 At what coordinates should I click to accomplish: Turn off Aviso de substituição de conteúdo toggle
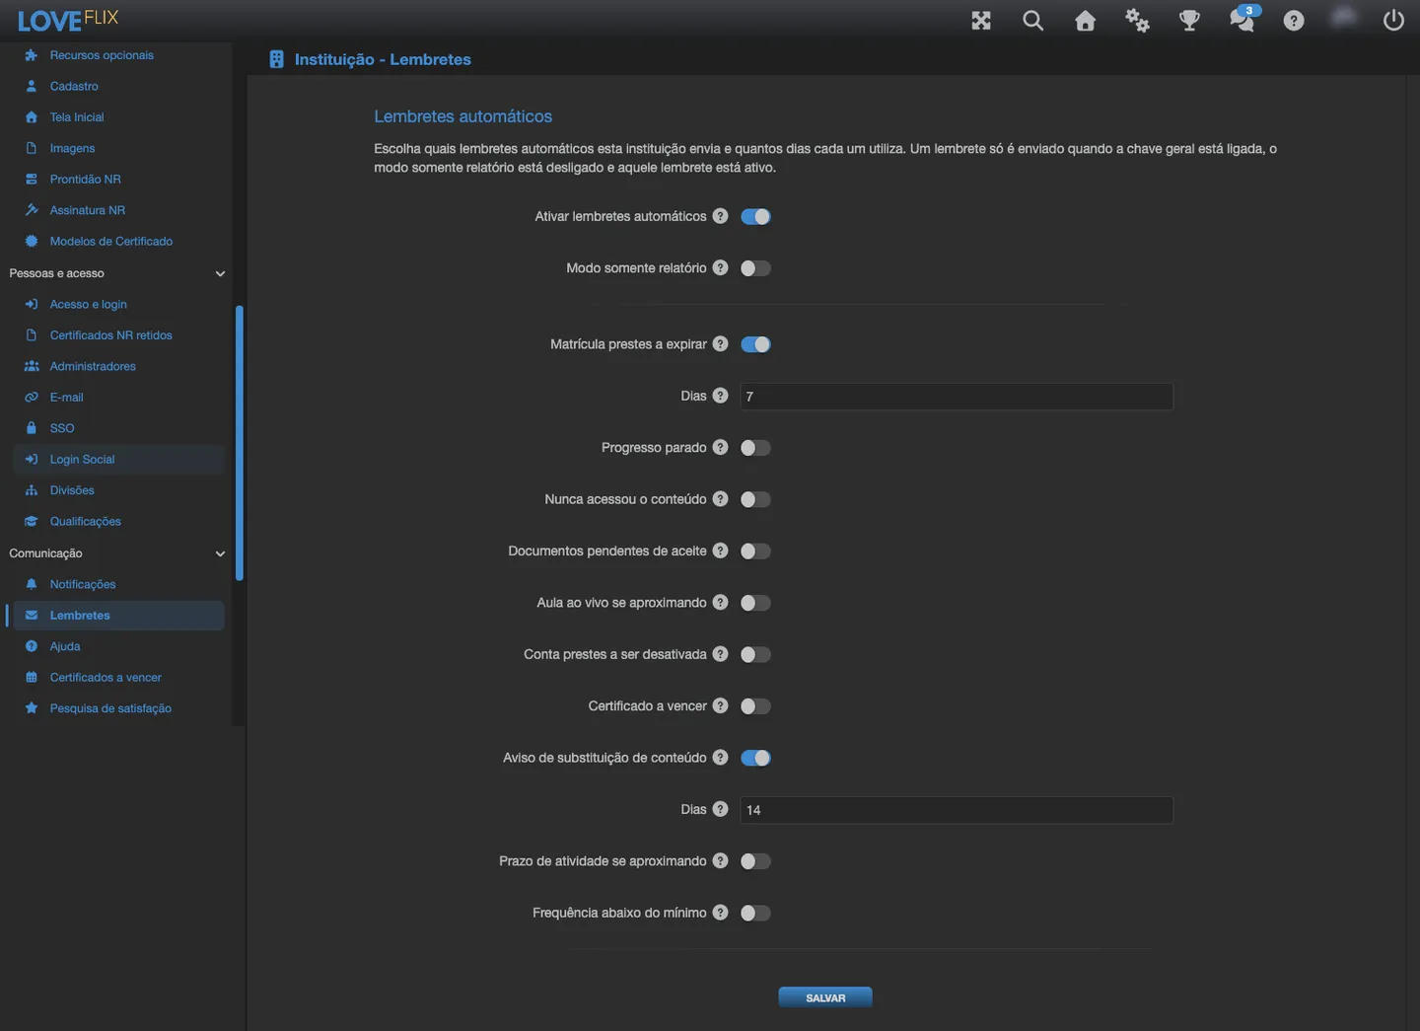click(755, 758)
